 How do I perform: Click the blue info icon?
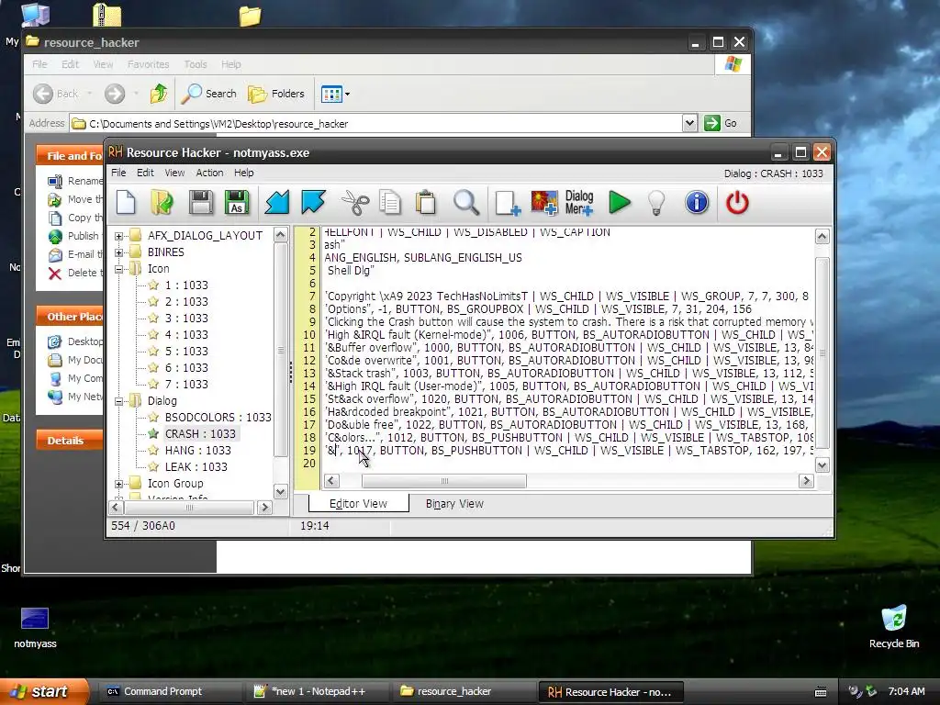[697, 203]
